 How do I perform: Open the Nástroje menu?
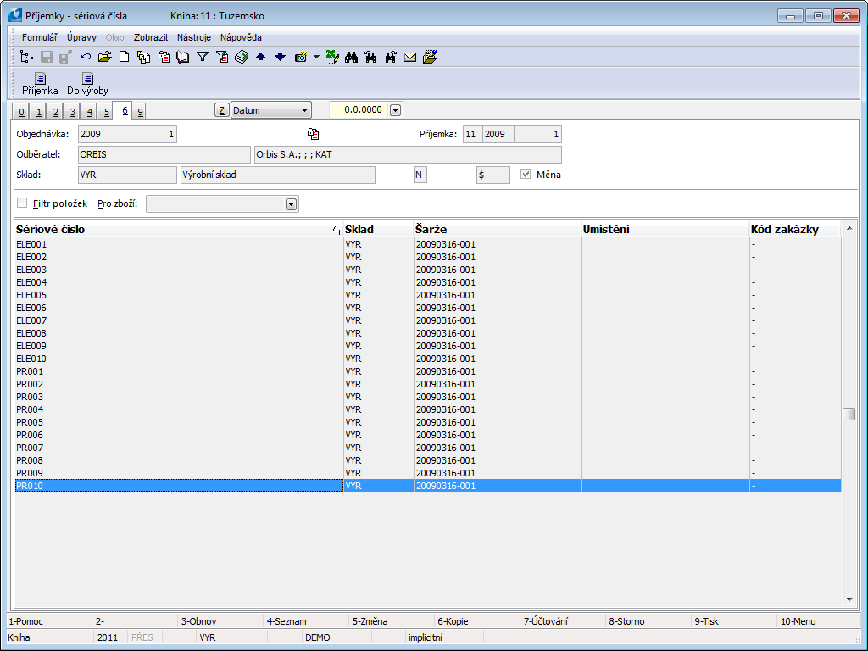[194, 37]
